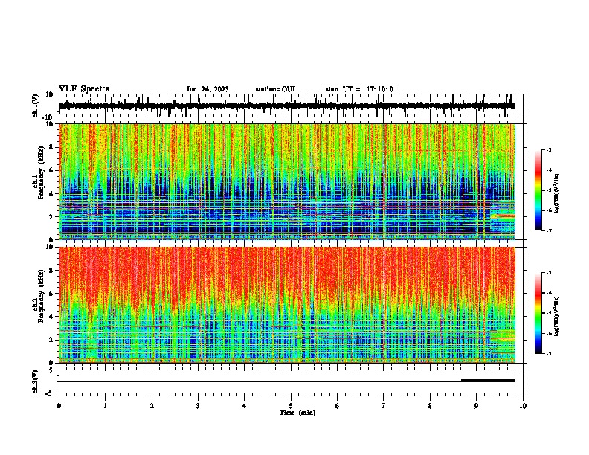Click the "VLF Spectra" plot title
The height and width of the screenshot is (455, 589).
point(84,89)
